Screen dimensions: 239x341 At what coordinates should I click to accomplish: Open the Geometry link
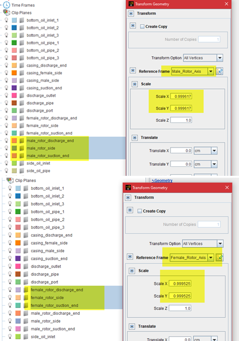(162, 180)
